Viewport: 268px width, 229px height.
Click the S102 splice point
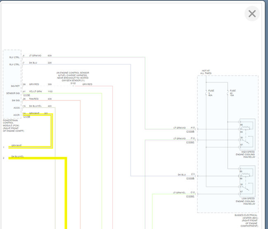tap(73, 86)
